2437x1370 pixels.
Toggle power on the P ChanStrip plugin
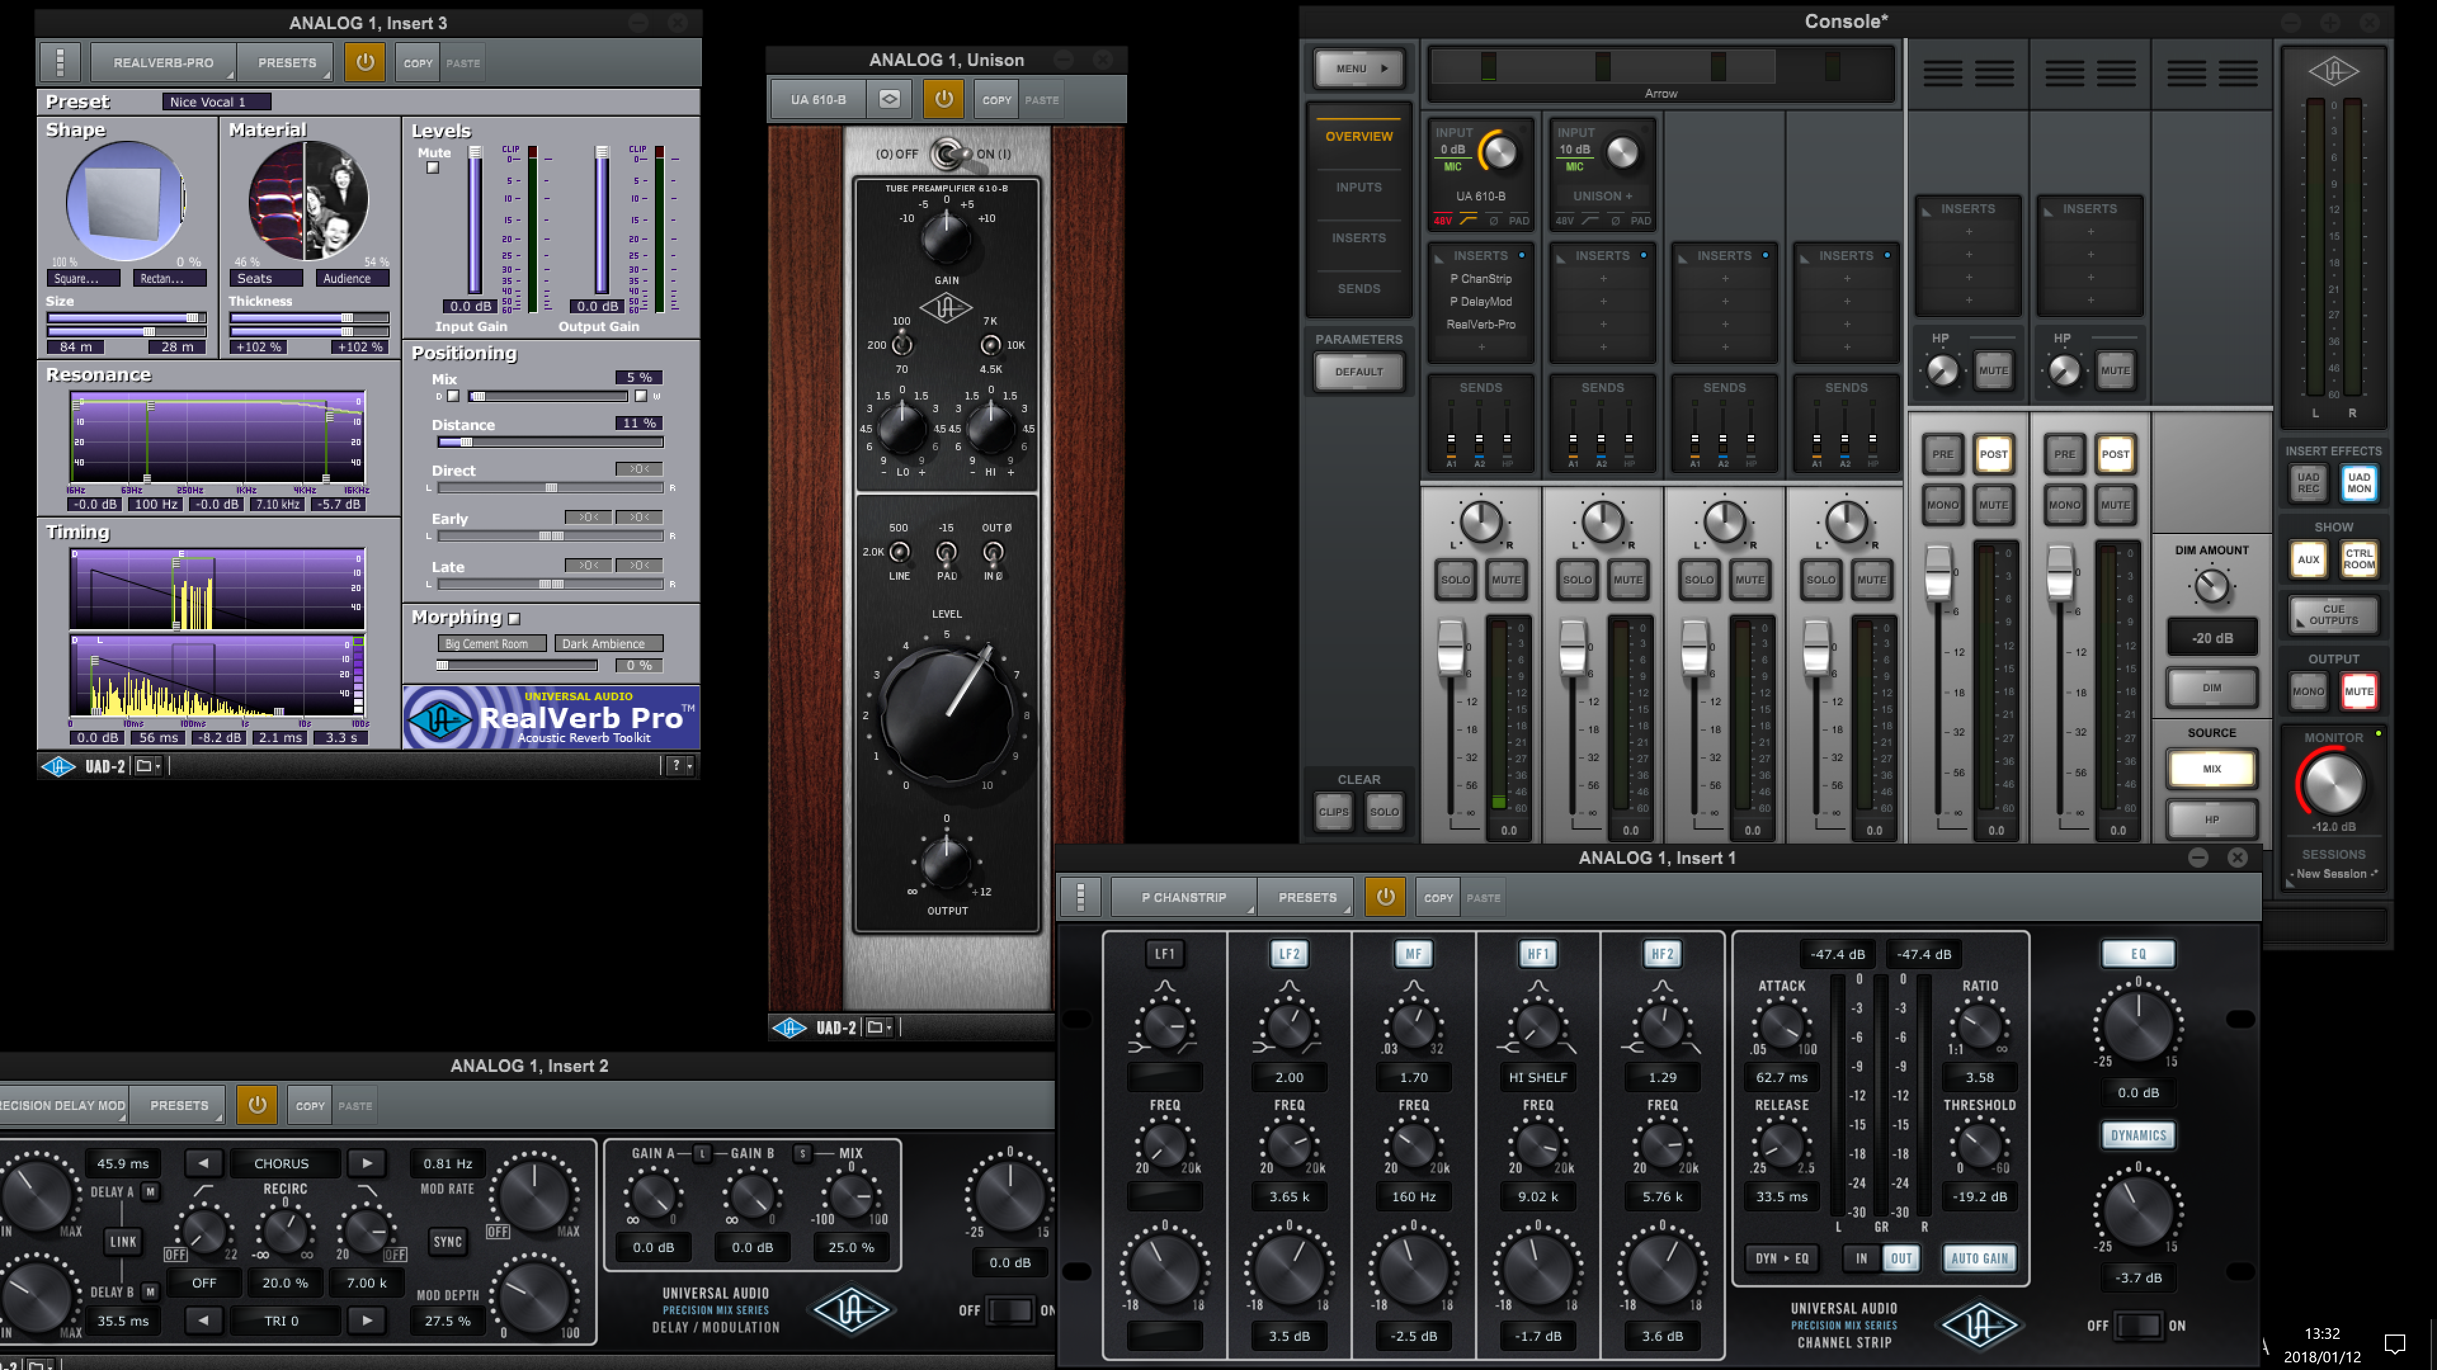pyautogui.click(x=1385, y=896)
